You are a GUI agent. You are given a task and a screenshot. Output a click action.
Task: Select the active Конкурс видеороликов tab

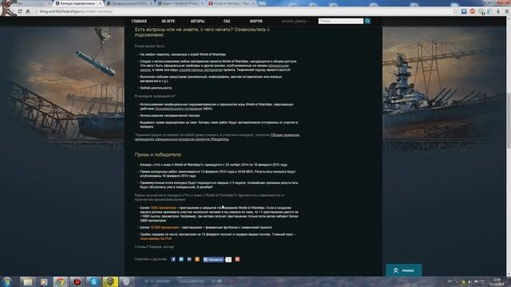(77, 3)
